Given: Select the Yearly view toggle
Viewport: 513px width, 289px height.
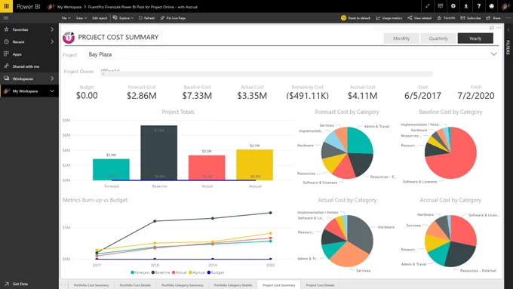Looking at the screenshot, I should [475, 38].
